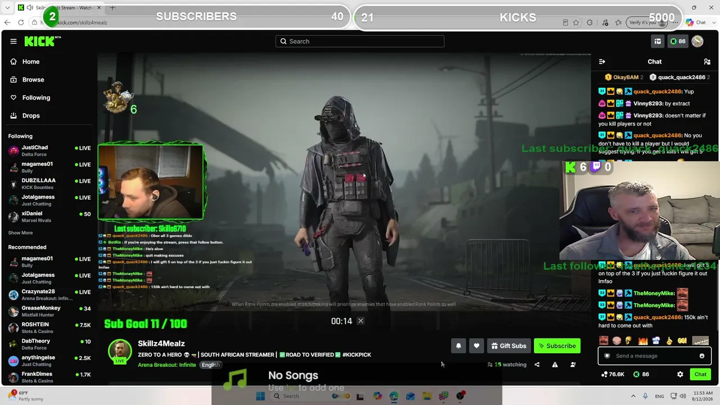Click the channel points balance 76.6K

pyautogui.click(x=613, y=374)
